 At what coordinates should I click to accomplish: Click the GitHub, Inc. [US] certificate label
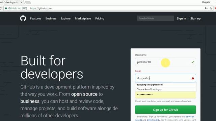coord(18,8)
